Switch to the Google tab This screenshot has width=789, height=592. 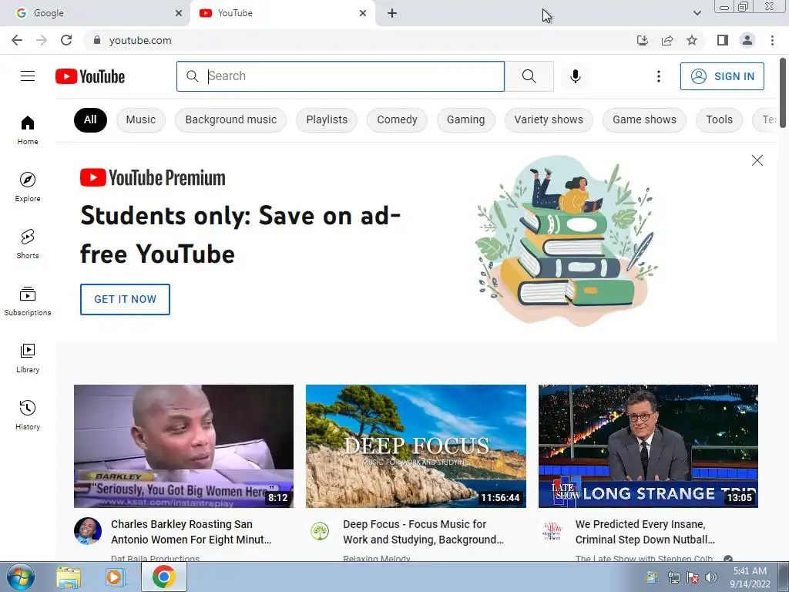(x=95, y=13)
